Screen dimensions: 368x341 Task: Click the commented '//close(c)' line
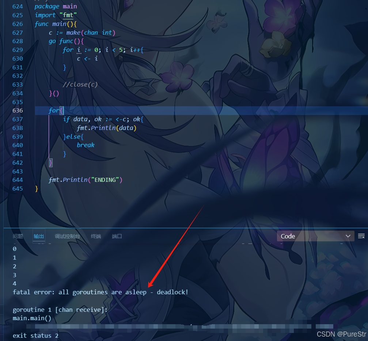[x=80, y=84]
